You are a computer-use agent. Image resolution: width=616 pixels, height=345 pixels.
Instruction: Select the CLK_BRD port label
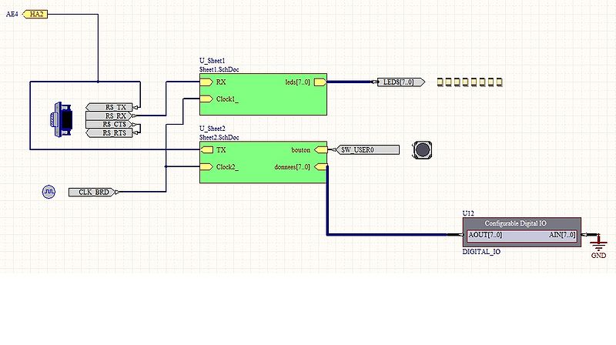(x=93, y=192)
